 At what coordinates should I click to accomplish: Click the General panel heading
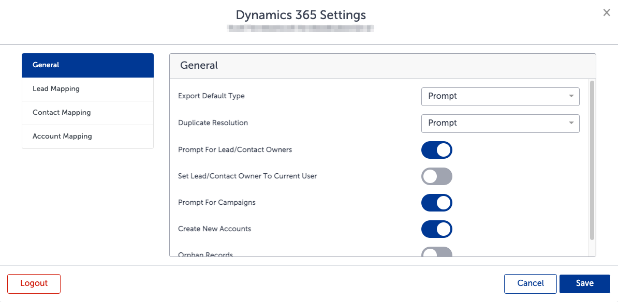199,65
